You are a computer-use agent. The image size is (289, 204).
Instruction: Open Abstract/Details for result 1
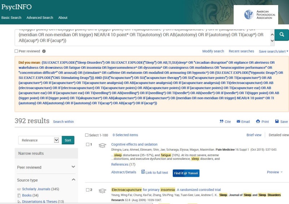tap(124, 172)
